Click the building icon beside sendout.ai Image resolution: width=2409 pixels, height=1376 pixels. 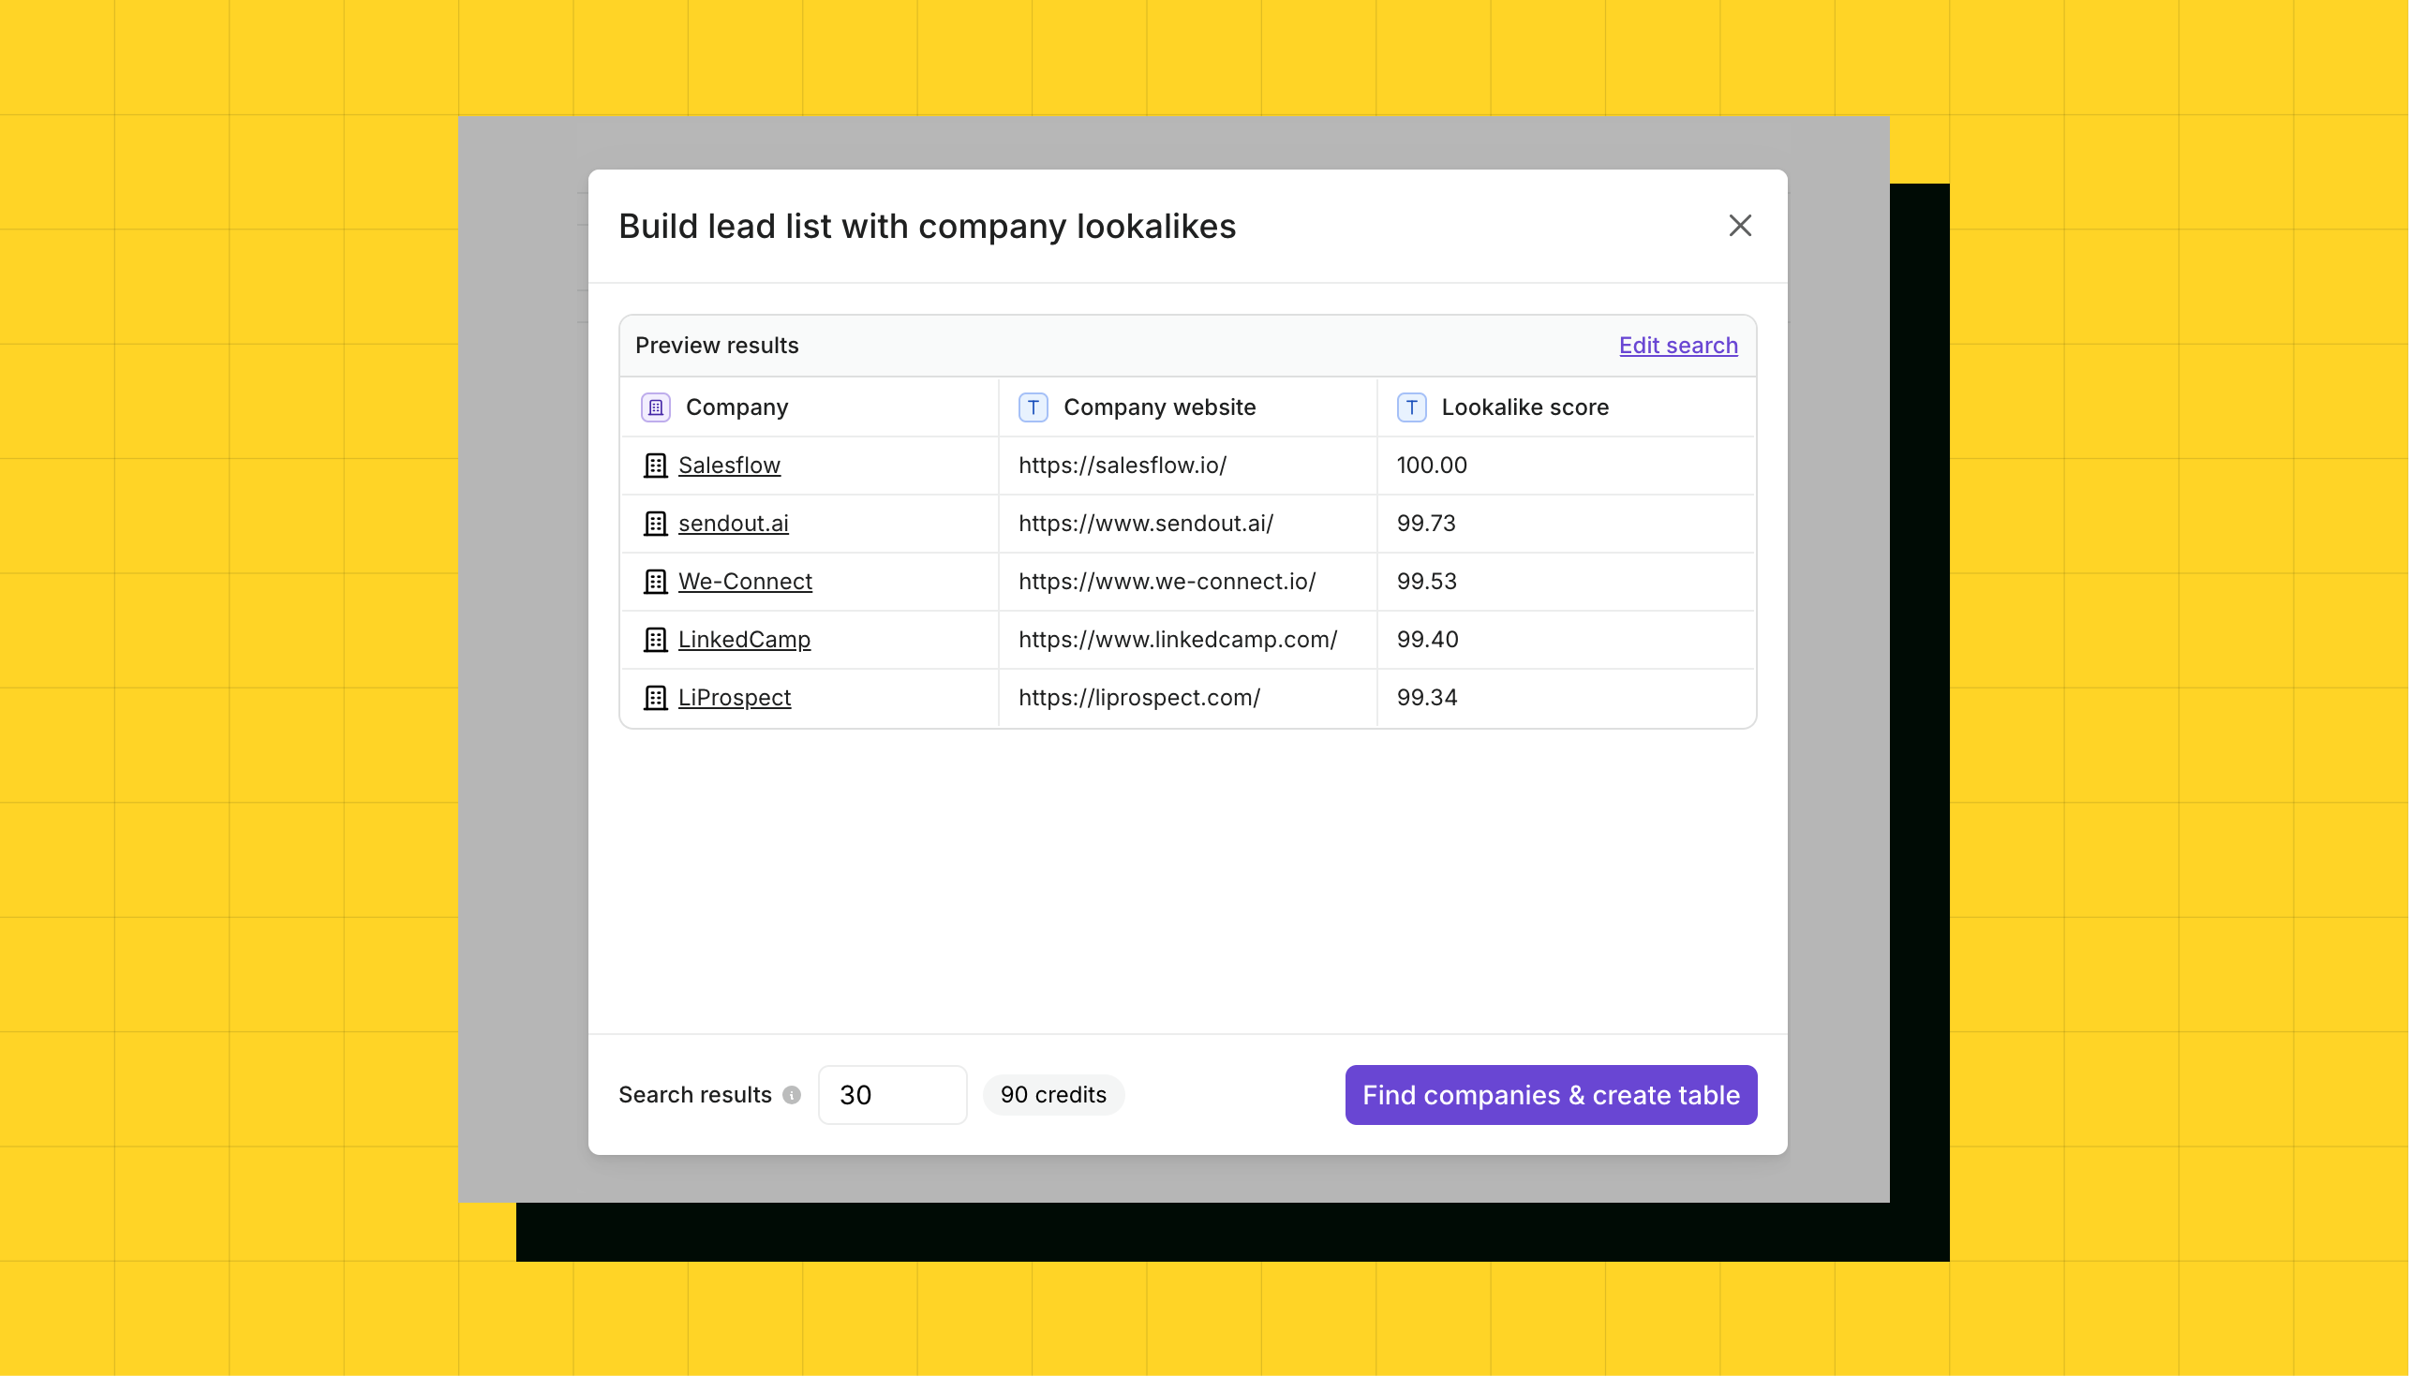pyautogui.click(x=655, y=523)
